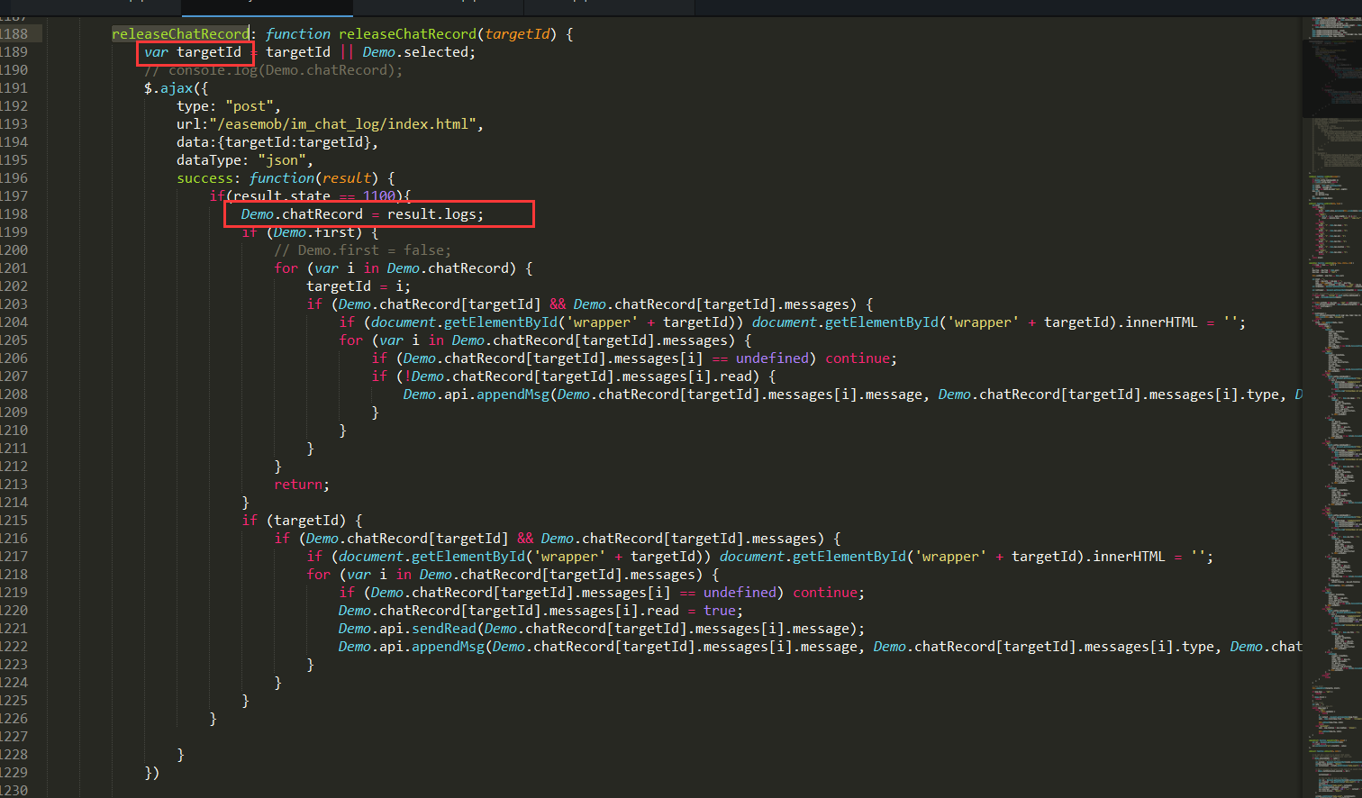Viewport: 1362px width, 798px height.
Task: Click the boxed 'Demo.chatRecord = result.logs' statement
Action: pyautogui.click(x=362, y=214)
